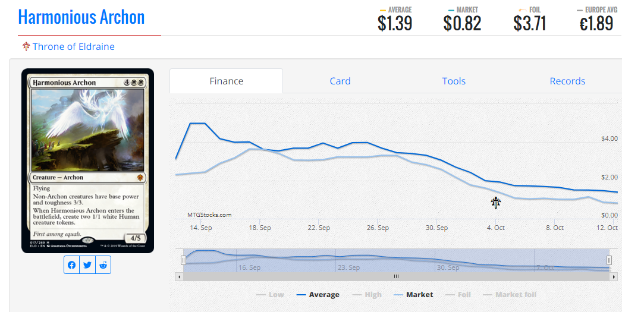The height and width of the screenshot is (312, 622).
Task: Share card on Facebook
Action: coord(72,265)
